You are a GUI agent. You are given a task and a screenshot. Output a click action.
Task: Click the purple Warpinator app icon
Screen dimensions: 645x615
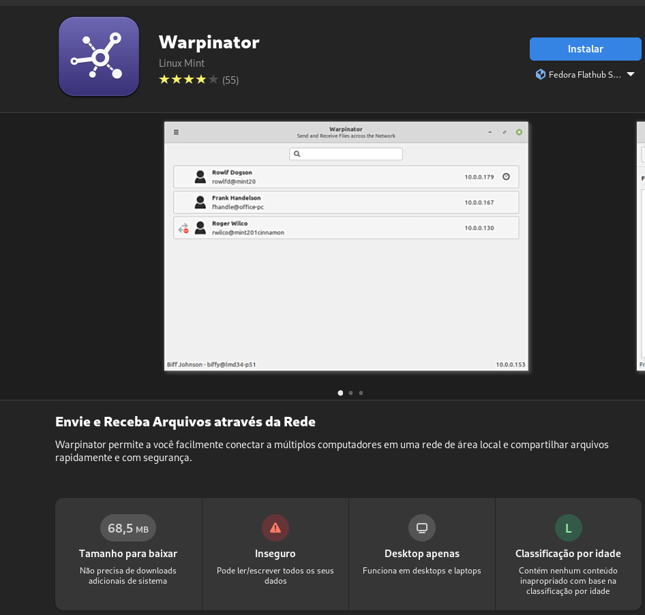point(99,57)
